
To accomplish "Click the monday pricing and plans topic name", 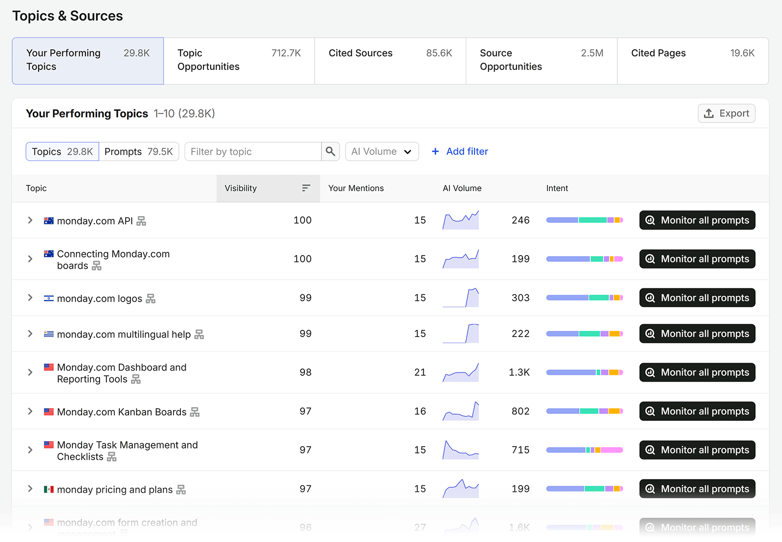I will pos(115,490).
